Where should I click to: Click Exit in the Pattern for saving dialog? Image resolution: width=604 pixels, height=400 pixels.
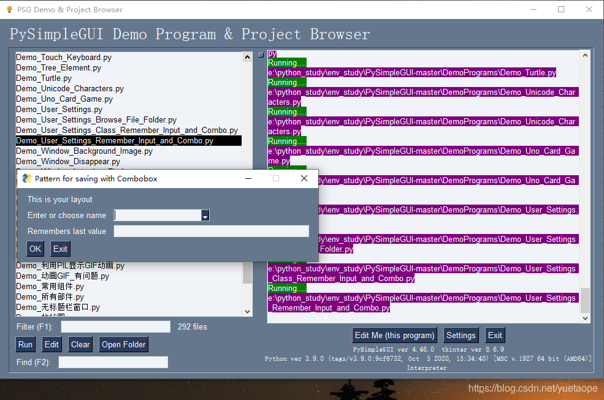tap(60, 249)
